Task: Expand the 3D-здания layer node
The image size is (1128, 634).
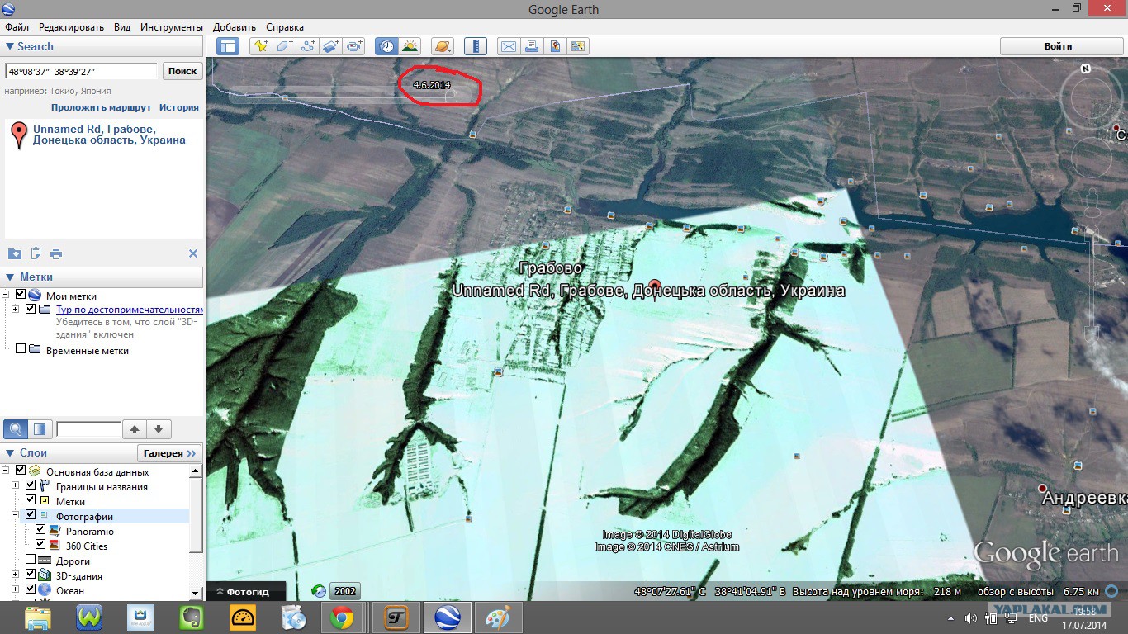Action: coord(16,575)
